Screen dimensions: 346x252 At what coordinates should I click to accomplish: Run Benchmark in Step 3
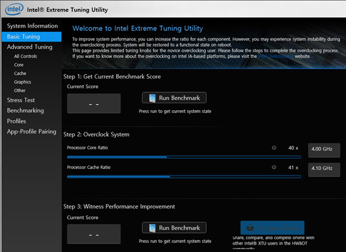pyautogui.click(x=174, y=228)
